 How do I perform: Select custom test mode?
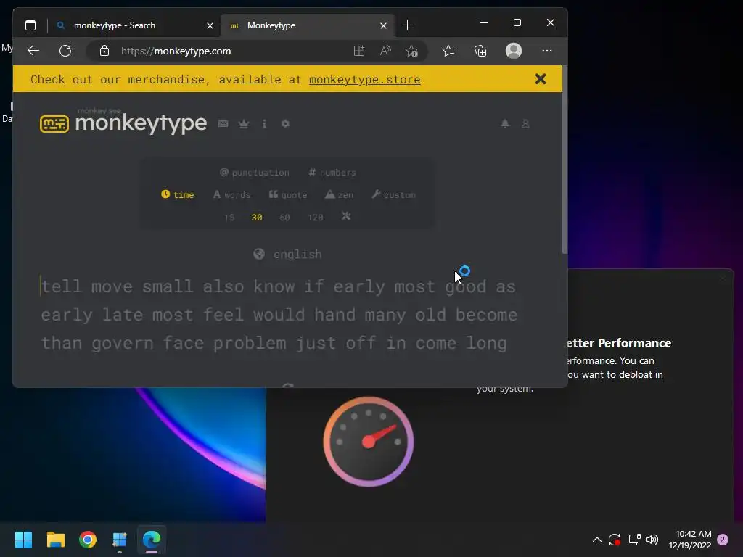click(x=394, y=194)
